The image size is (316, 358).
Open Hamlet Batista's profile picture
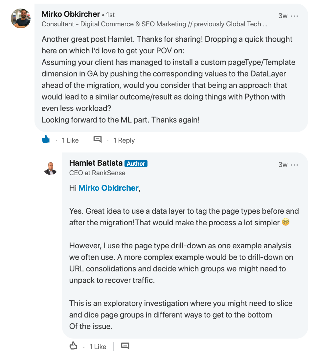pyautogui.click(x=51, y=168)
